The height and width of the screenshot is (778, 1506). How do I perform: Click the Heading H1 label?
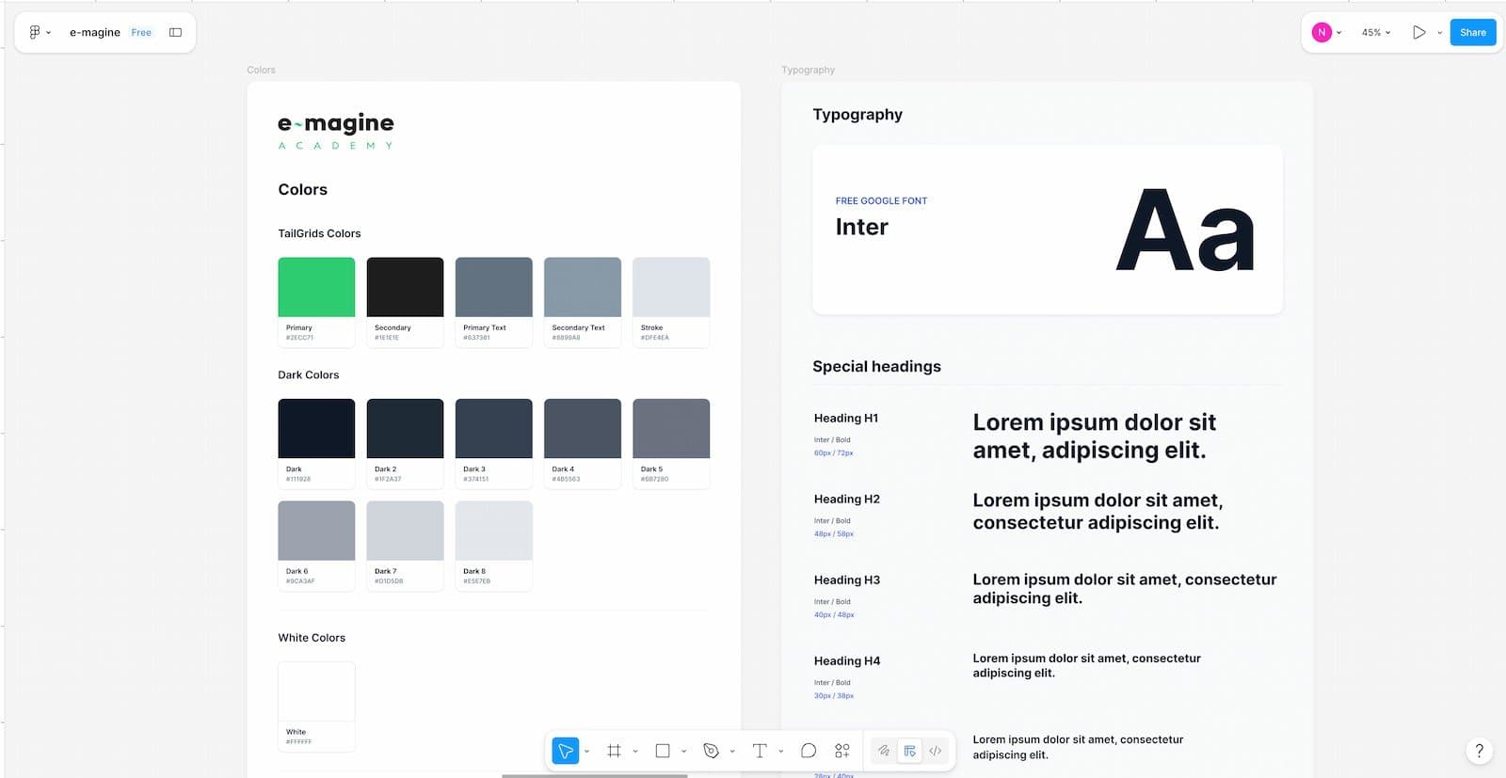[846, 418]
